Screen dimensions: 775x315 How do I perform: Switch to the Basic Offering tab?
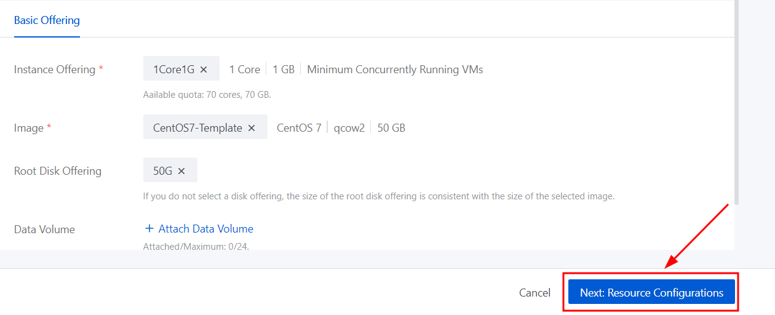pos(47,20)
